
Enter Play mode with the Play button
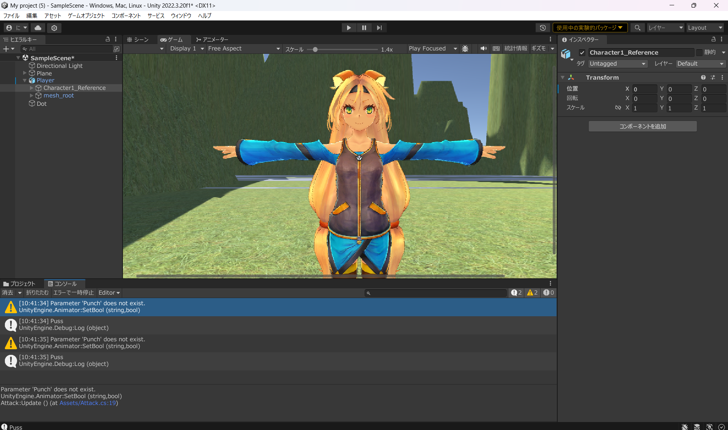point(348,27)
